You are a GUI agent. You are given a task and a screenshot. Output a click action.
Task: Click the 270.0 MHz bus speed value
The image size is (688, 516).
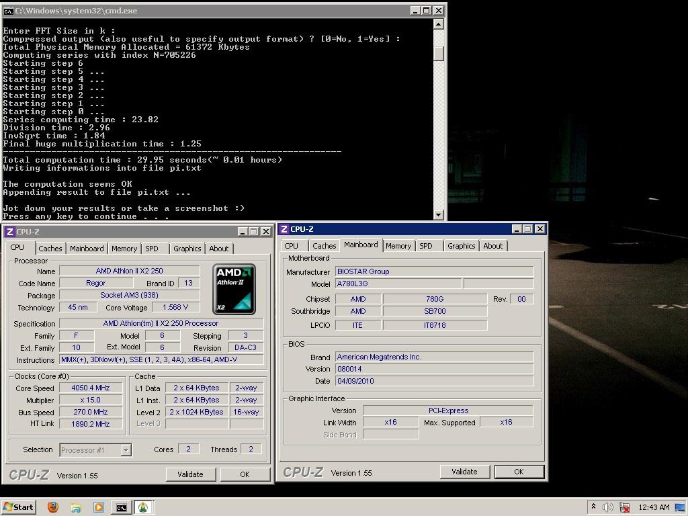pos(91,412)
